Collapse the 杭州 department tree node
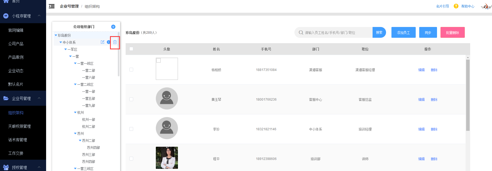The width and height of the screenshot is (492, 171). click(75, 112)
